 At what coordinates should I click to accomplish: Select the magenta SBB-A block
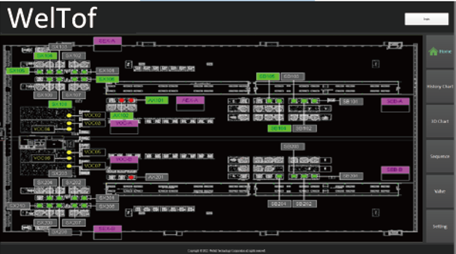[x=394, y=102]
